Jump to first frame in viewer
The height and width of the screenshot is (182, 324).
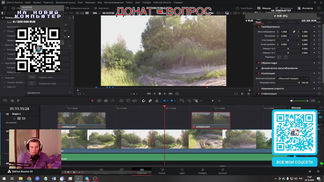point(149,94)
